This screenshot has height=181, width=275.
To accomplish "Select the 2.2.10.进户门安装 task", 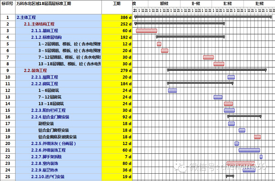I will 48,177.
